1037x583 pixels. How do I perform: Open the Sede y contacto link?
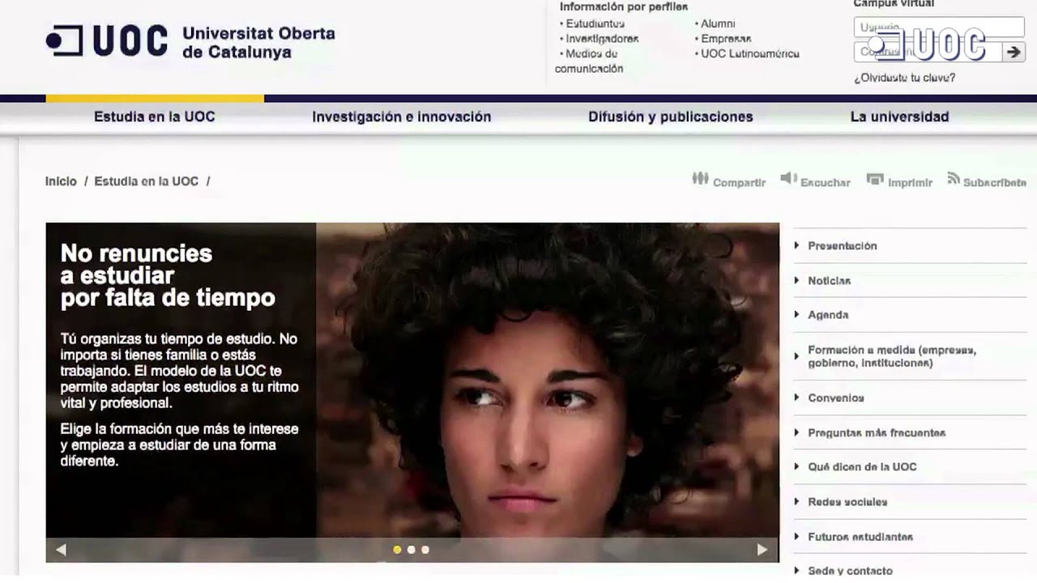tap(850, 571)
